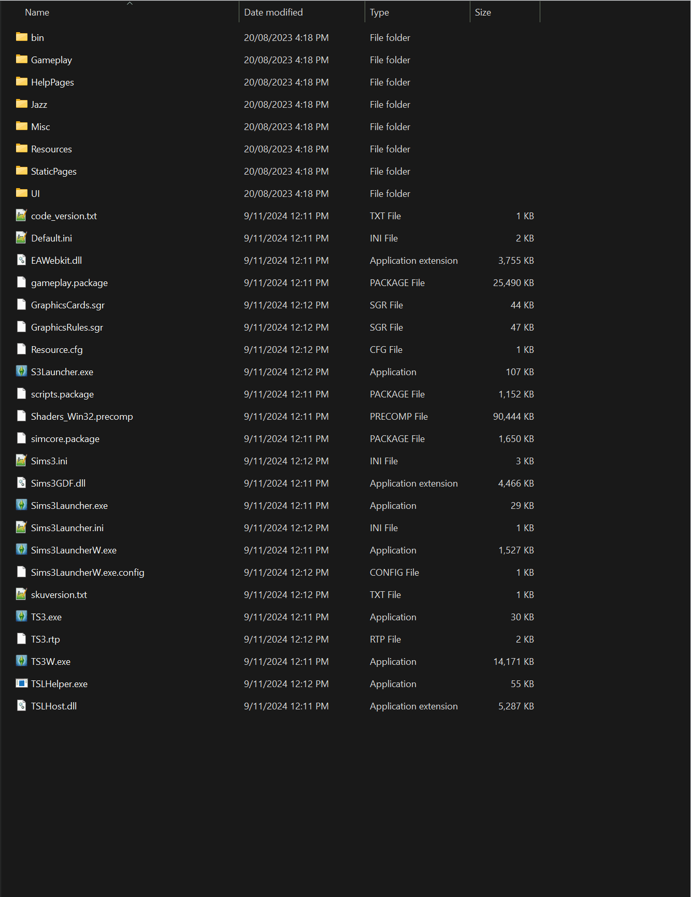The height and width of the screenshot is (897, 691).
Task: Select the Shaders_Win32.precomp file icon
Action: click(21, 416)
